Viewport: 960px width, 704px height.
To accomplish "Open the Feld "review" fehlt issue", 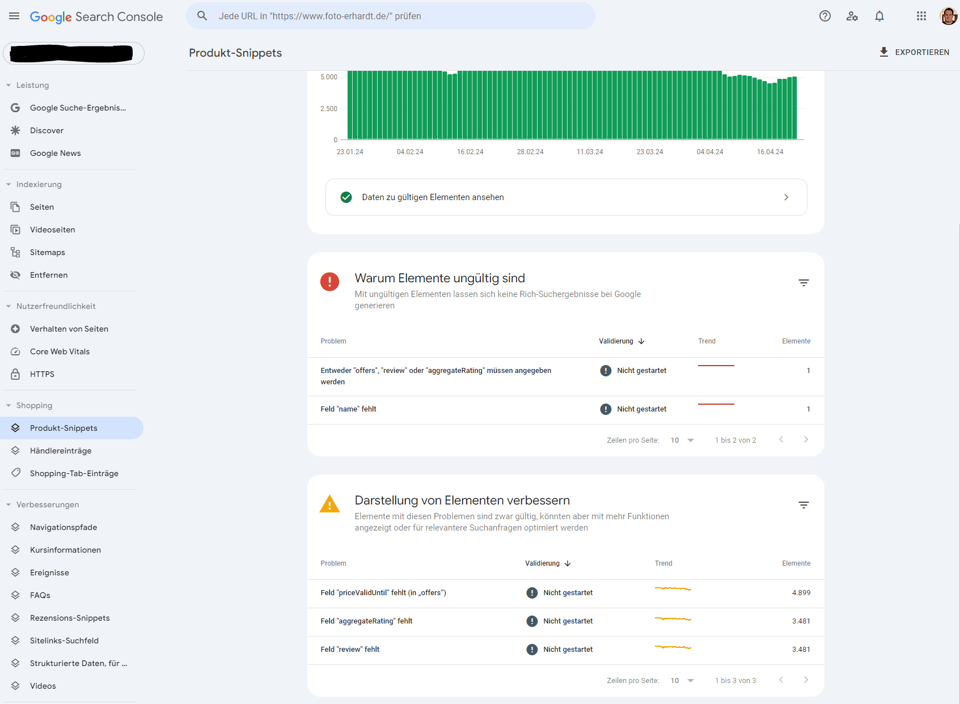I will pyautogui.click(x=565, y=650).
